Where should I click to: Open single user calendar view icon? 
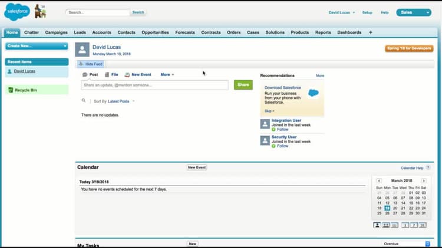click(377, 225)
